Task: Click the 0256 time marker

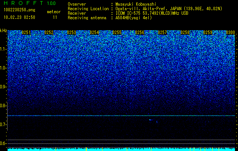Action: [140, 32]
